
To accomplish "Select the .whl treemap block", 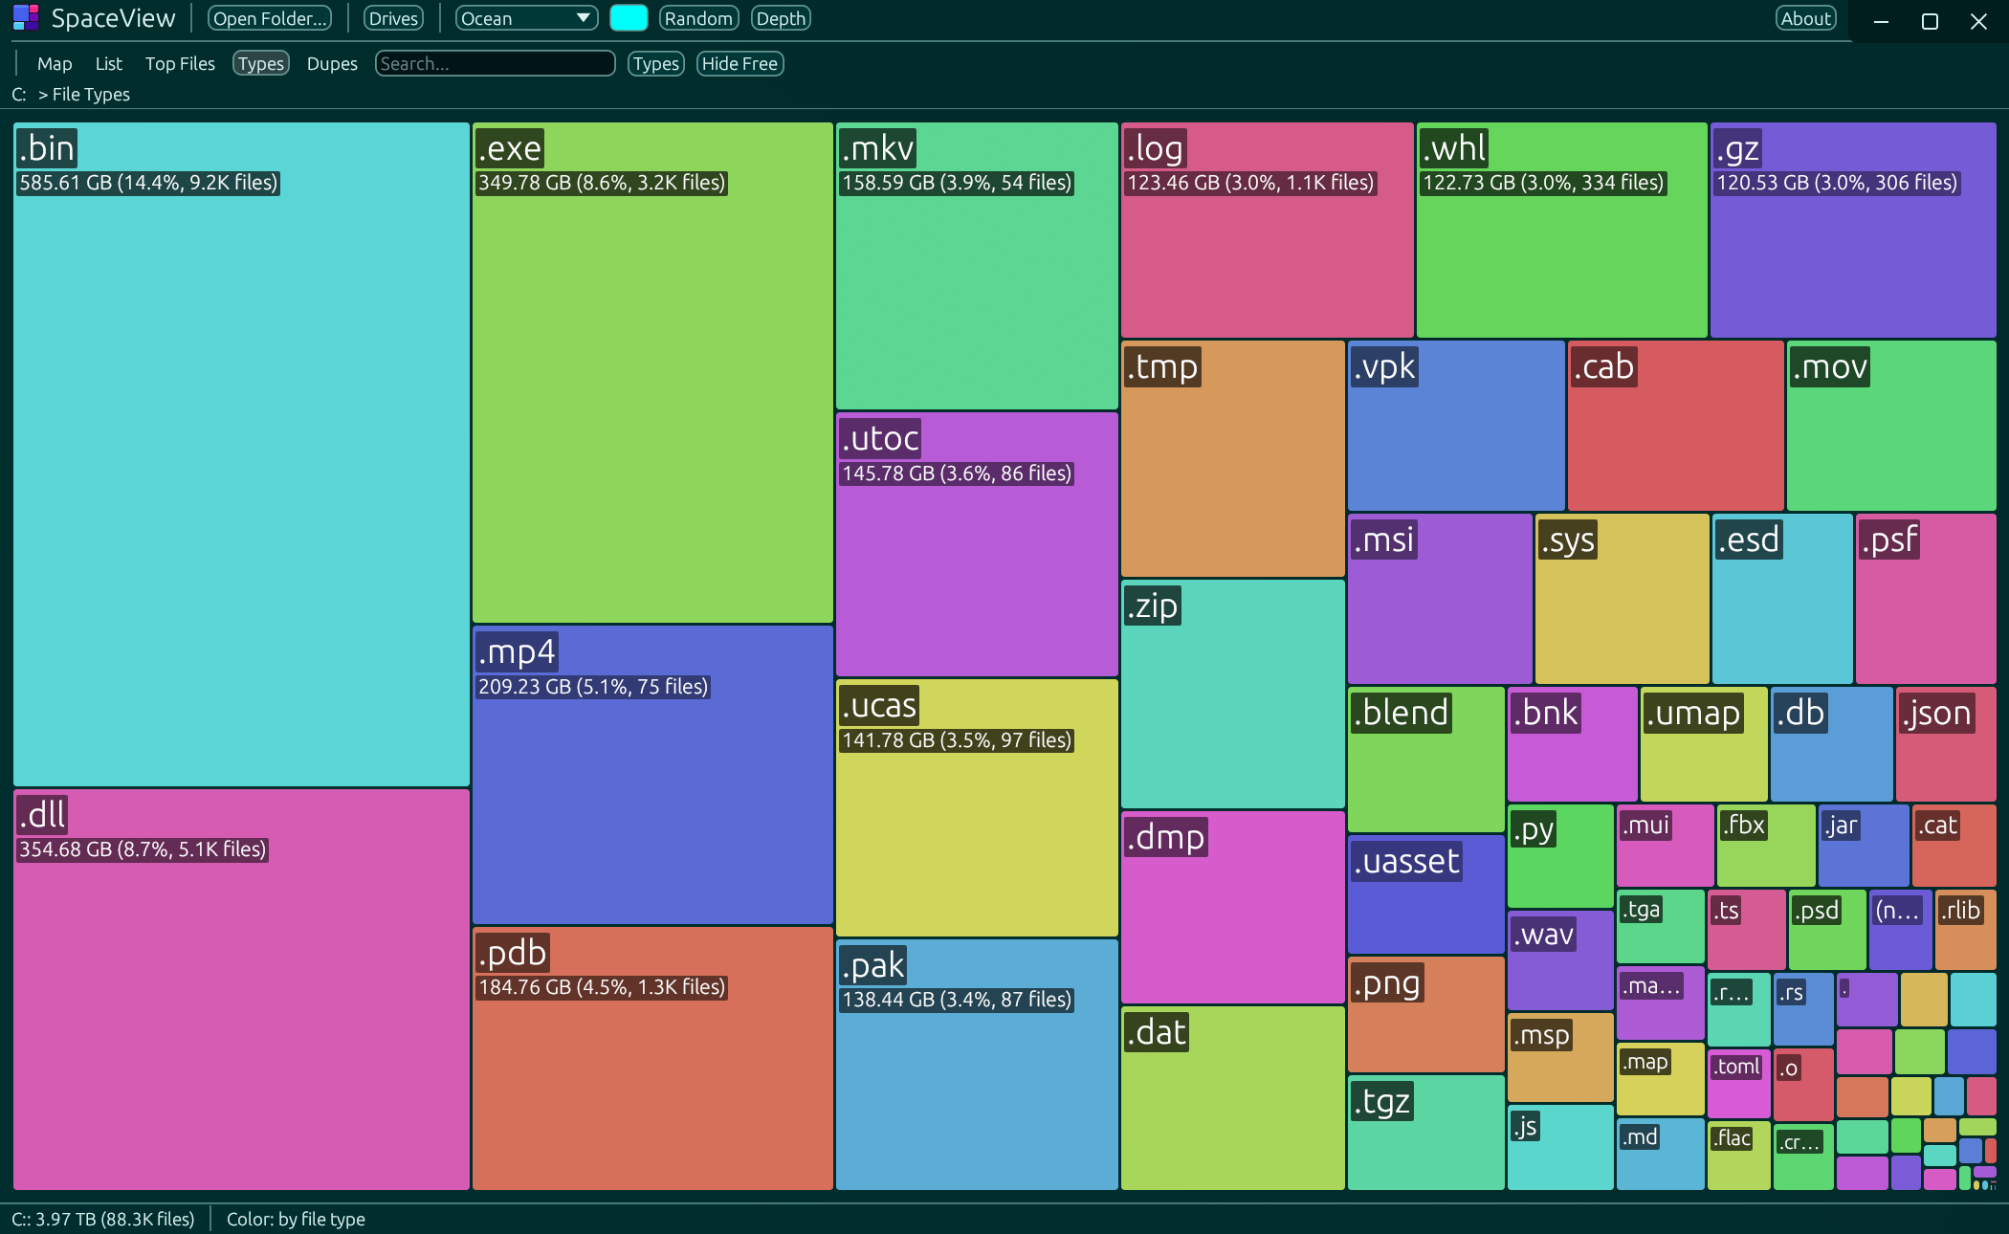I will click(1562, 230).
